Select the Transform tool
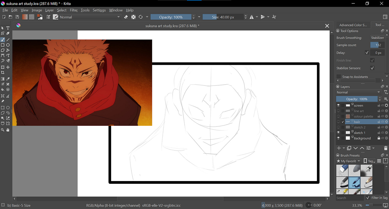Image resolution: width=389 pixels, height=209 pixels. click(x=3, y=67)
